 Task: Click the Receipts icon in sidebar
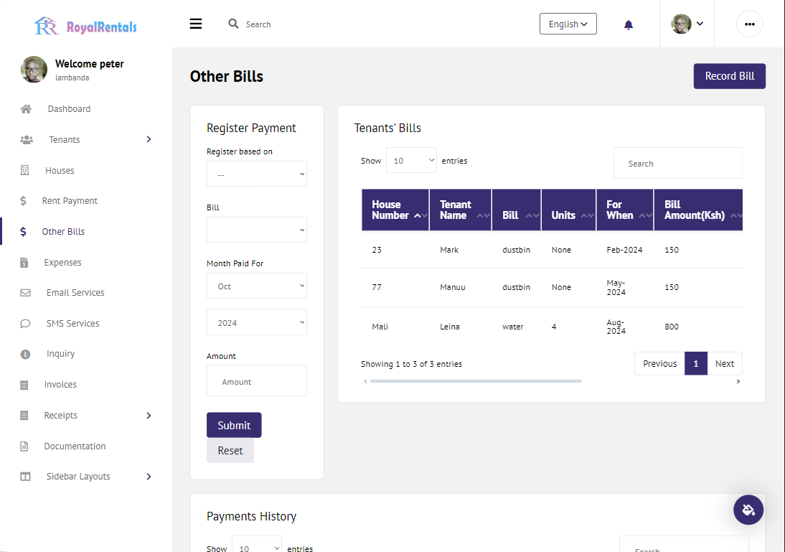pos(24,415)
